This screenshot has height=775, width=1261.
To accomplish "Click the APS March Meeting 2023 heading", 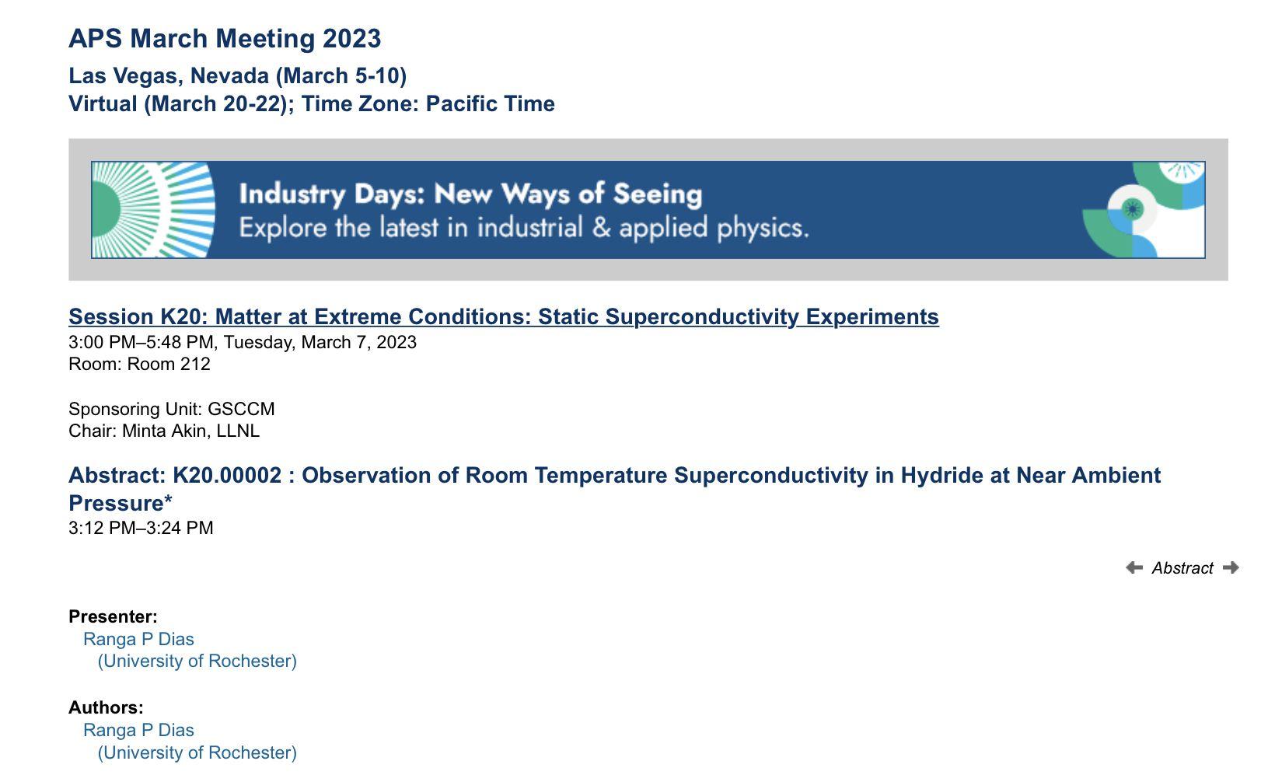I will click(225, 39).
